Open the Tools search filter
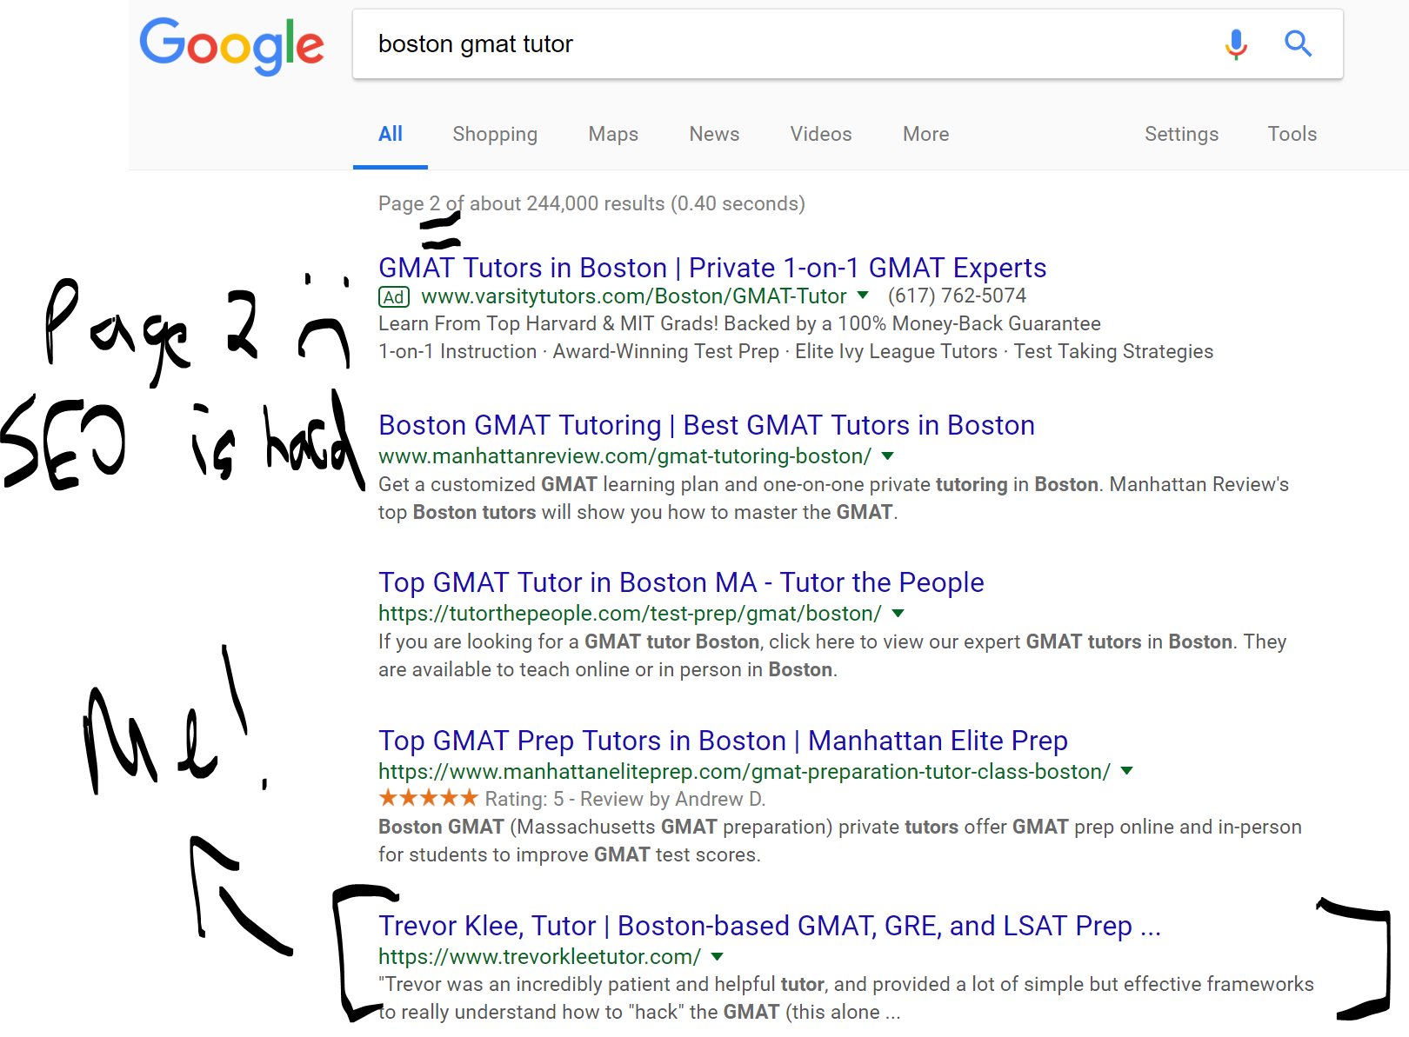 click(x=1292, y=134)
